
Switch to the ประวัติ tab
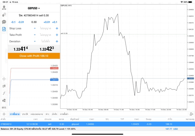point(25,114)
